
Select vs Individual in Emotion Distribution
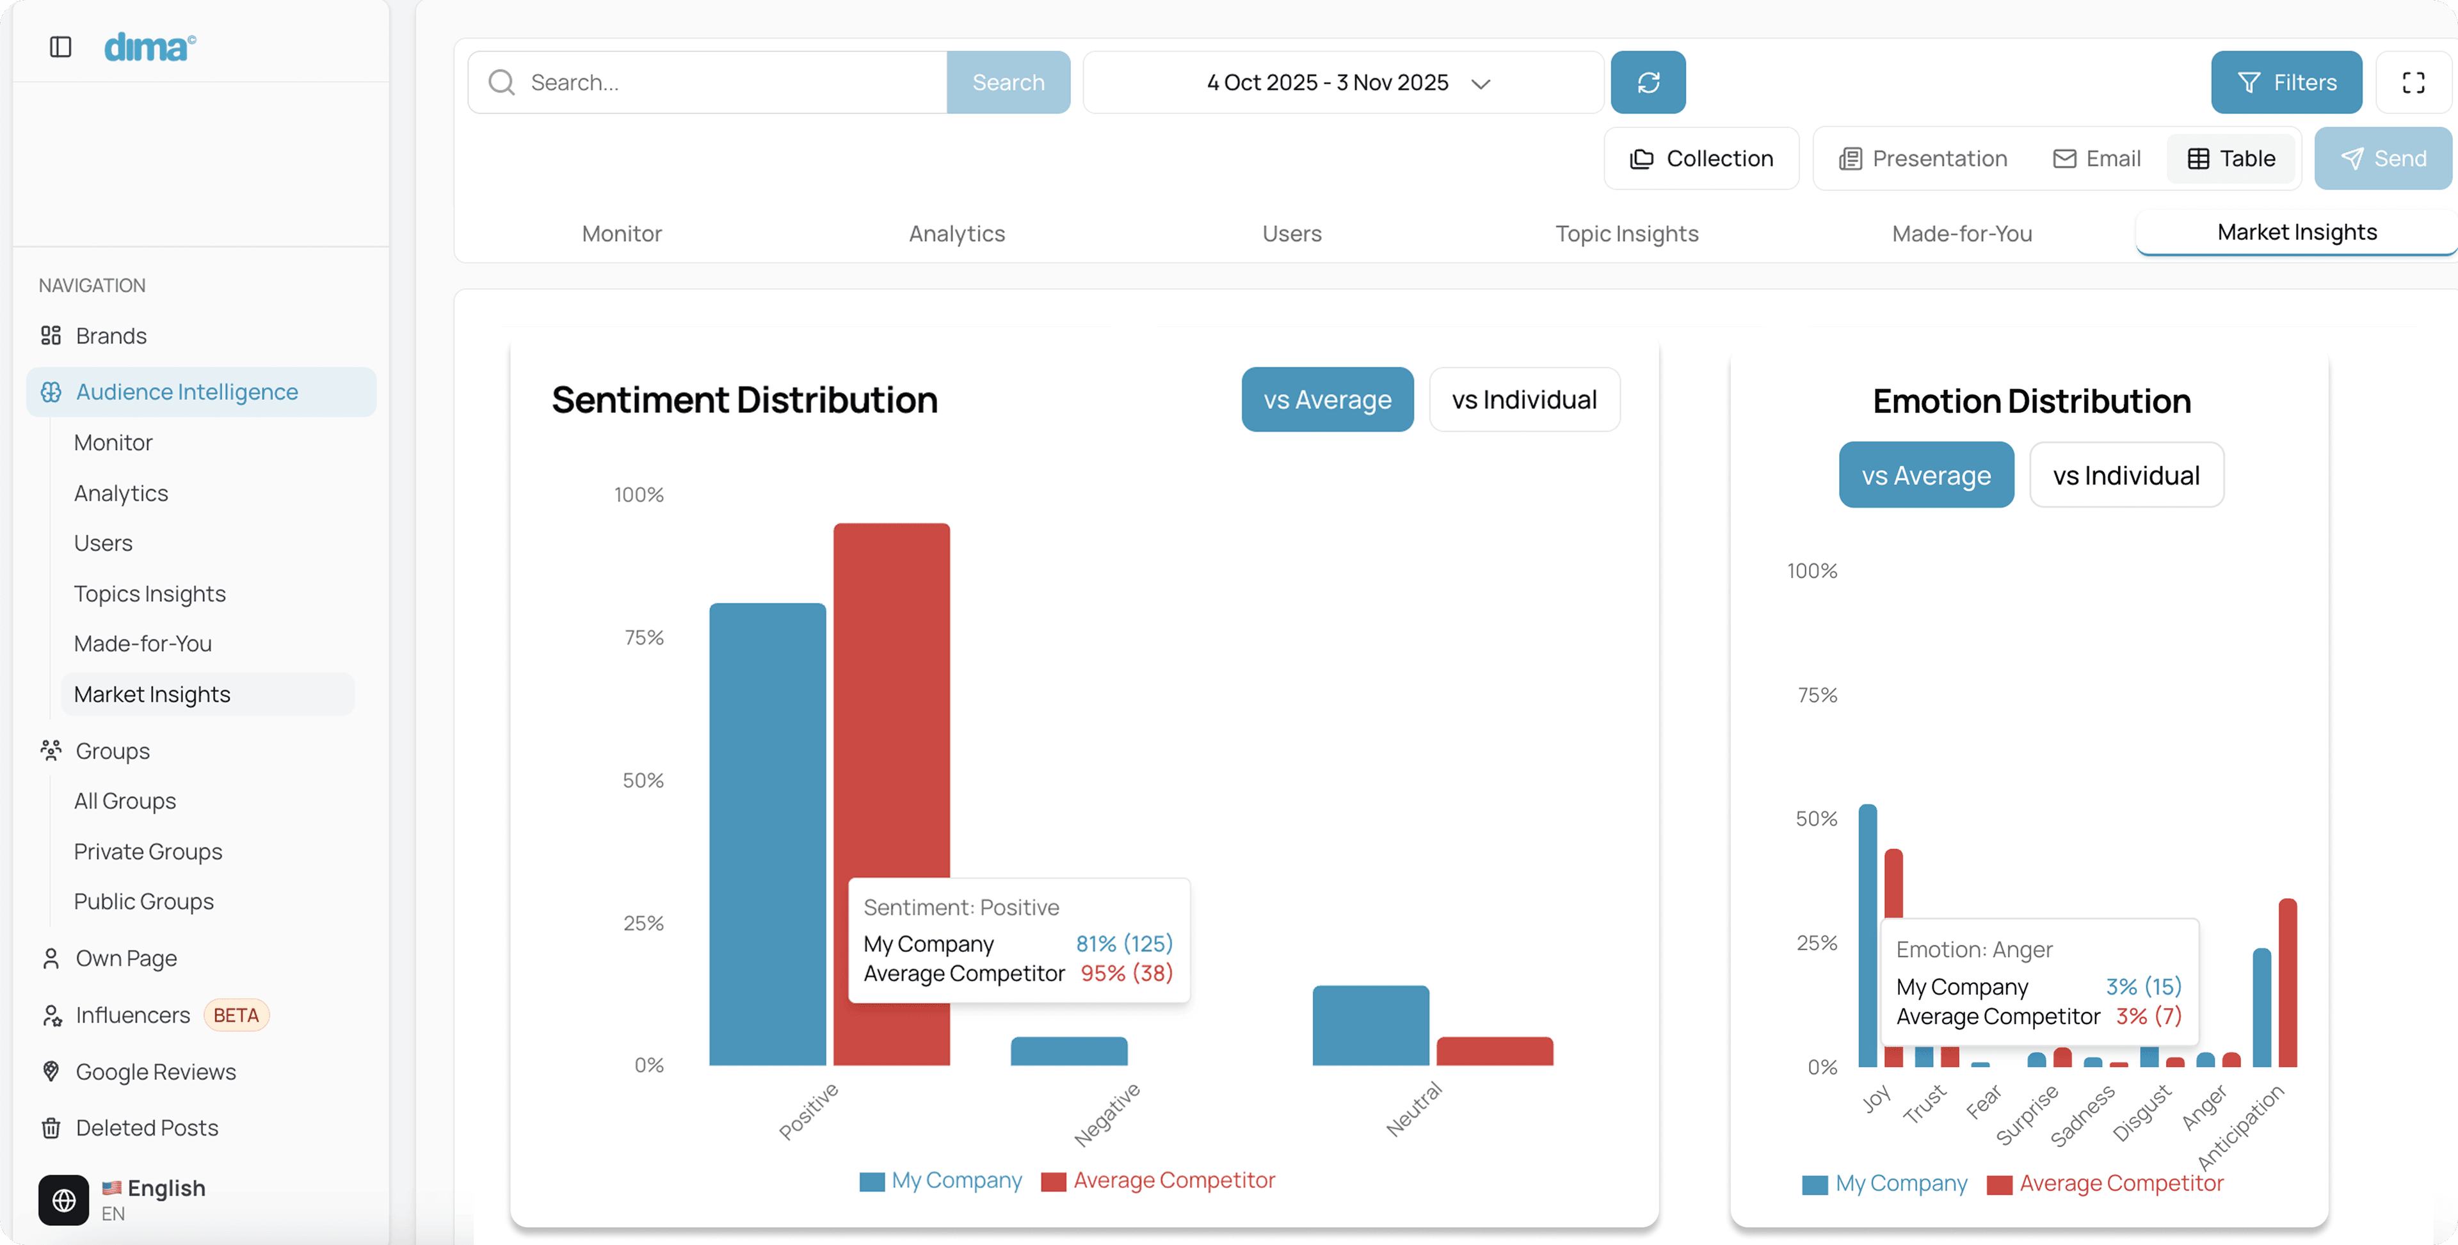2126,475
